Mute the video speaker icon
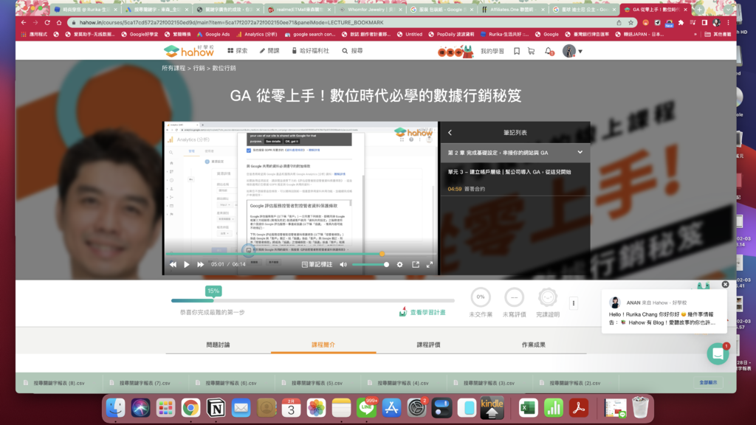This screenshot has width=756, height=425. pos(343,264)
